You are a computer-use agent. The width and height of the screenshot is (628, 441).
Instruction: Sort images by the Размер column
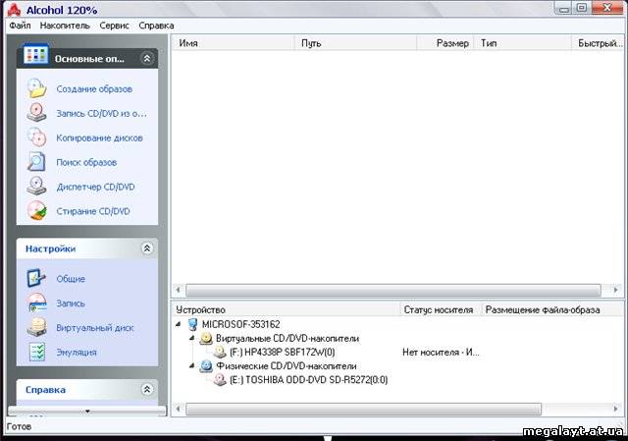(x=445, y=43)
